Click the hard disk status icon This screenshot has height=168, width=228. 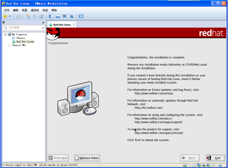point(185,166)
